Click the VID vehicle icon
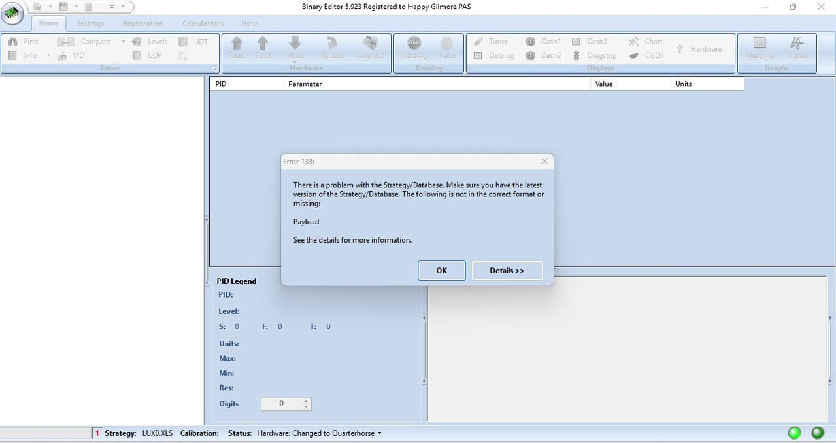836x443 pixels. [x=62, y=56]
